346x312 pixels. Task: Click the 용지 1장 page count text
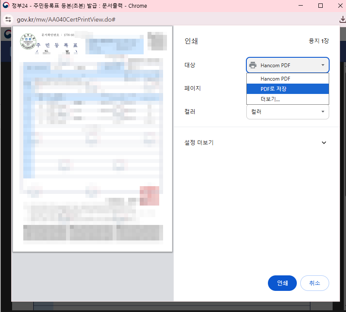pyautogui.click(x=319, y=41)
